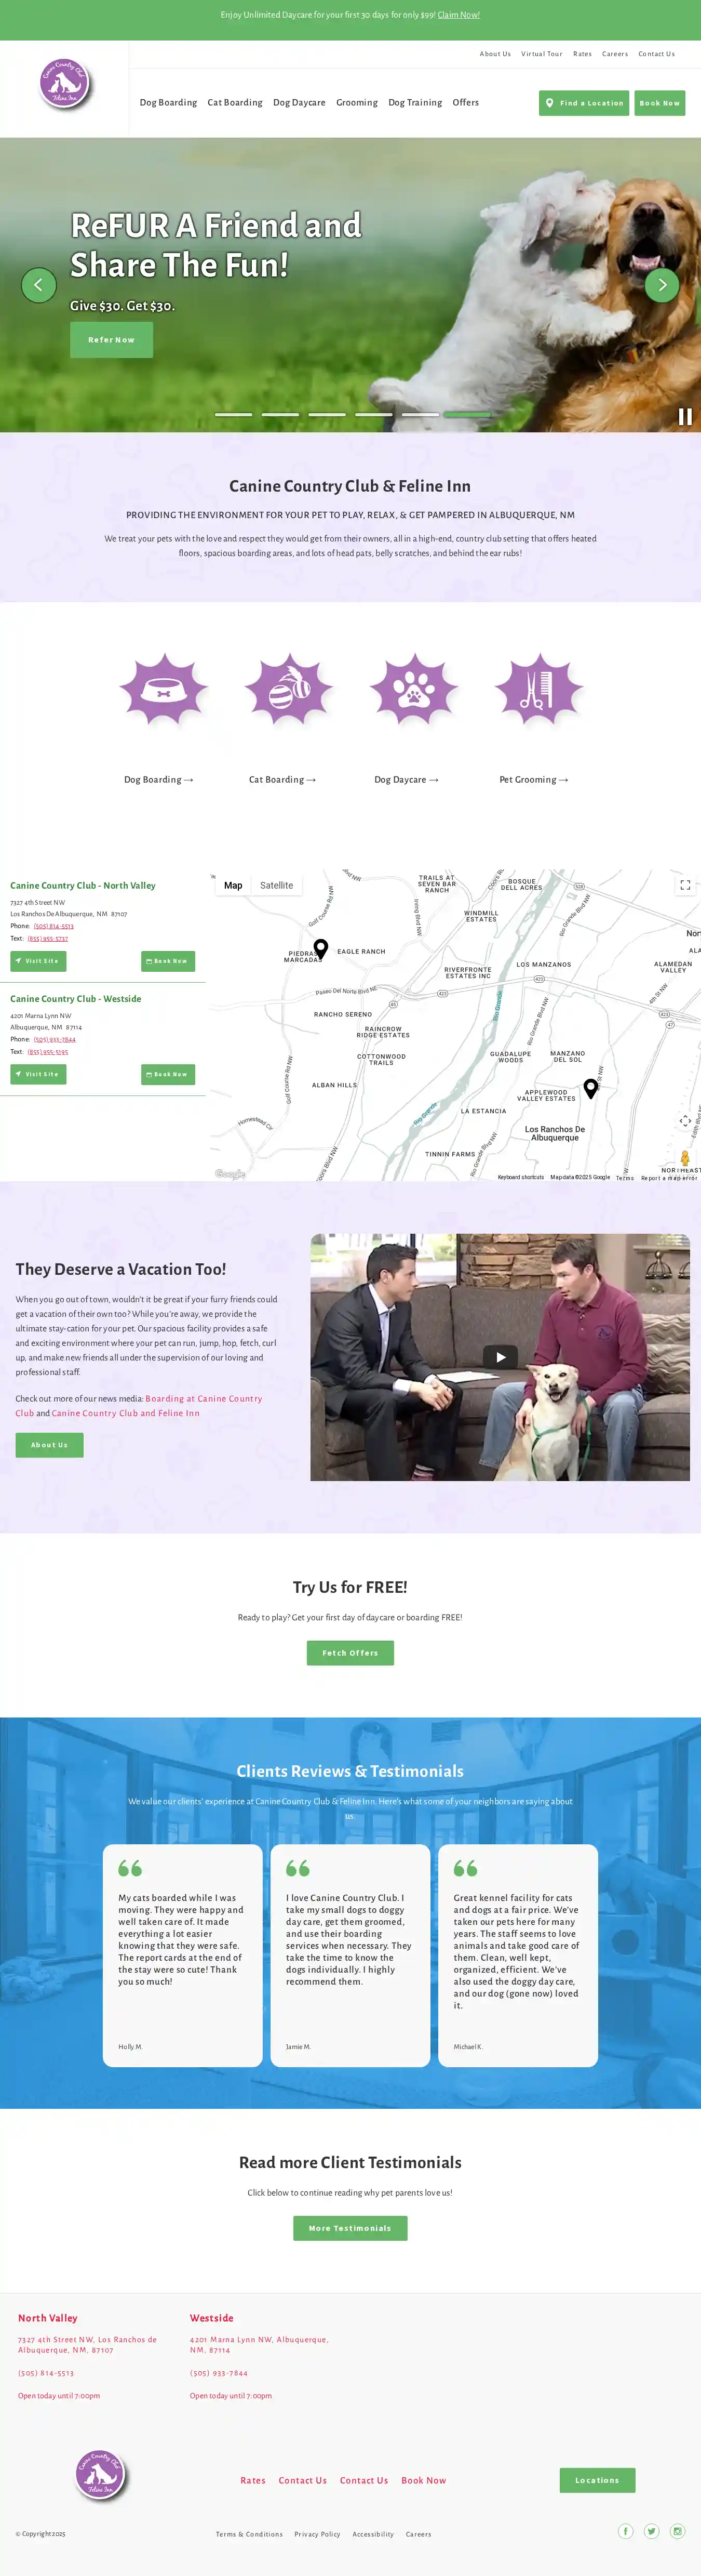This screenshot has width=701, height=2576.
Task: Show previous slide with left arrow
Action: pyautogui.click(x=39, y=285)
